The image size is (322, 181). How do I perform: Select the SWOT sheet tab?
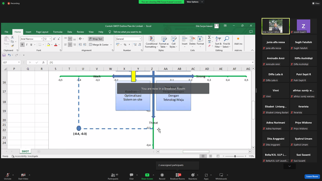[25, 151]
